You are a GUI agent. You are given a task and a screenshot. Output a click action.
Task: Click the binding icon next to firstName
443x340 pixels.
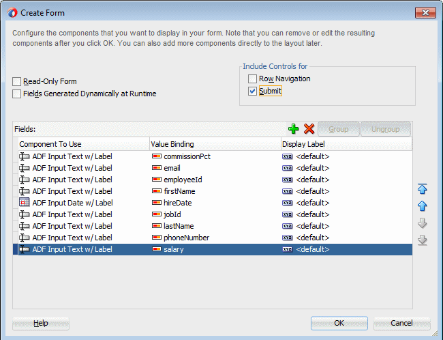pyautogui.click(x=157, y=191)
